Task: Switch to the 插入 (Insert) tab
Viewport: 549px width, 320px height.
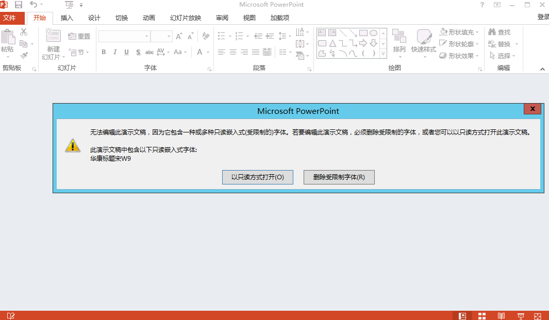Action: 66,18
